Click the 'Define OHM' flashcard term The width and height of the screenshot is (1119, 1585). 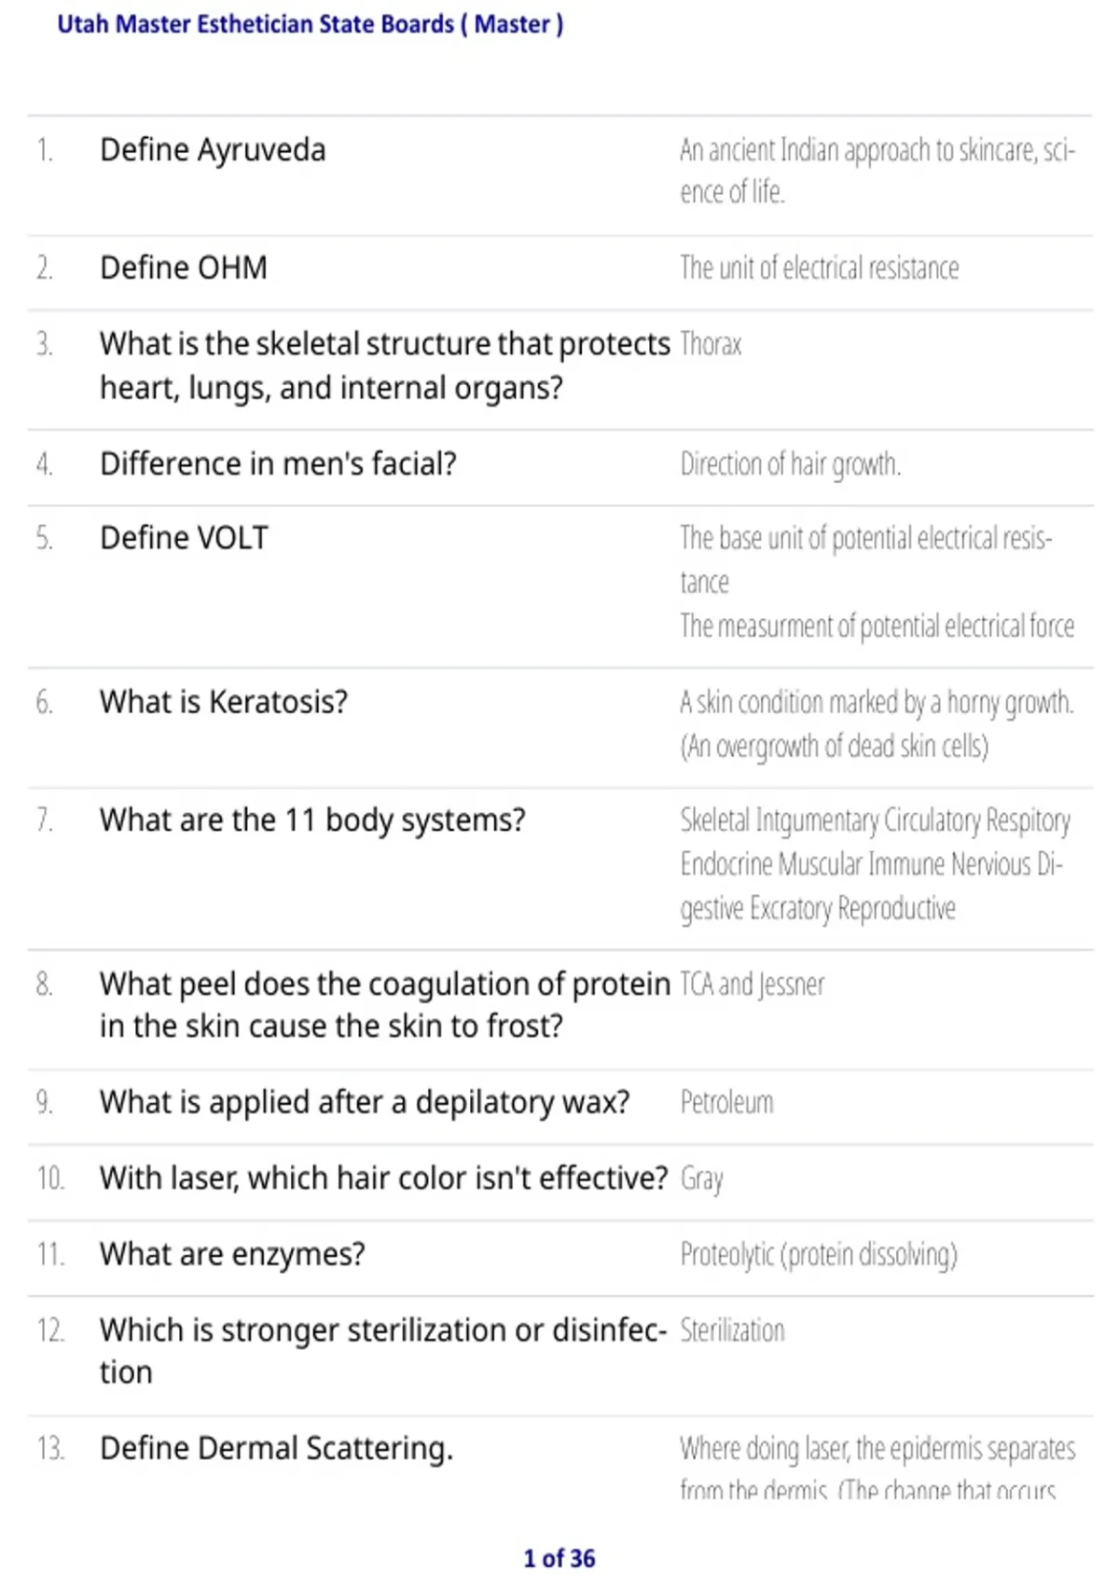pos(184,269)
